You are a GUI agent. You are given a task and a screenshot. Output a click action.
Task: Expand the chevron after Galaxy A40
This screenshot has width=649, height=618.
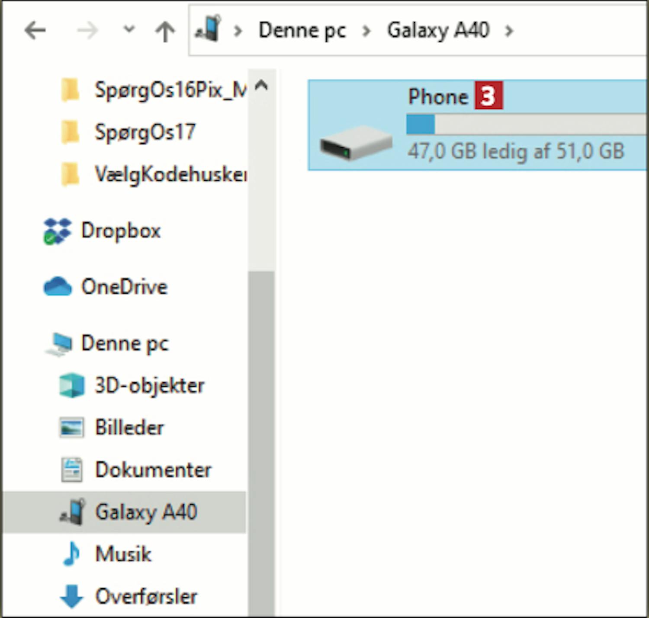coord(509,31)
